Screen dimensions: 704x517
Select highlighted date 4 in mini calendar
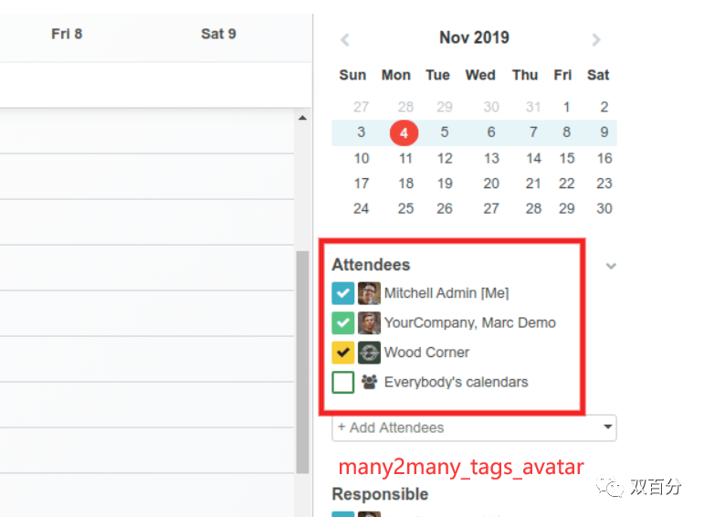pyautogui.click(x=404, y=132)
